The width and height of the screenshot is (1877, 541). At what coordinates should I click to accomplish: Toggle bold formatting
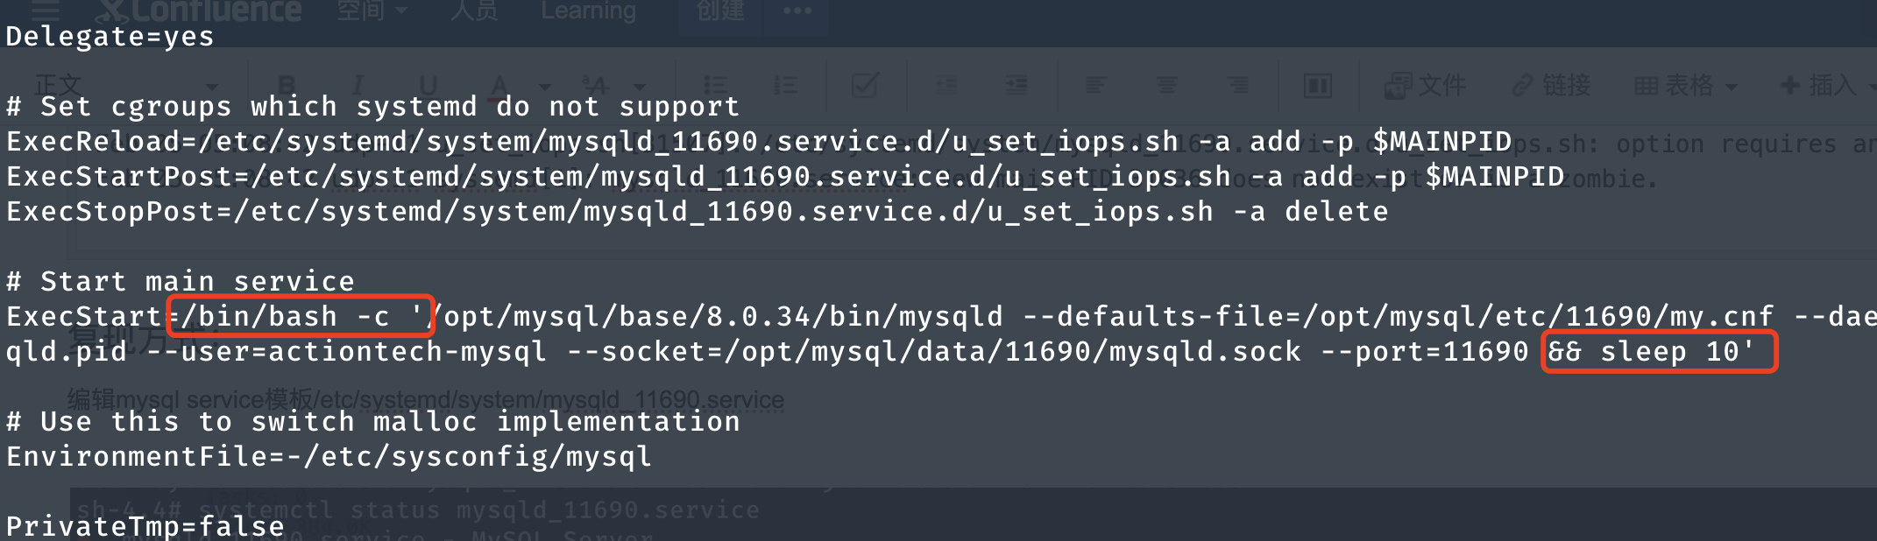pyautogui.click(x=285, y=85)
